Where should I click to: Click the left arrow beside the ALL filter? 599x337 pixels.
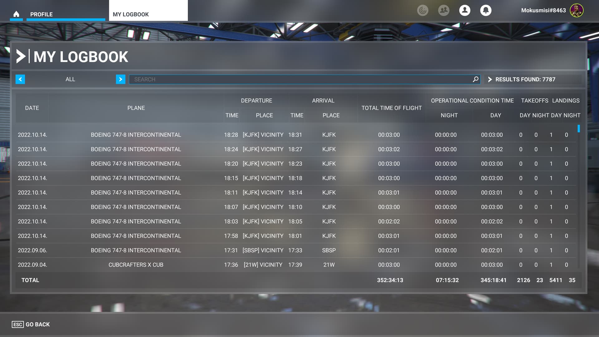(x=20, y=79)
